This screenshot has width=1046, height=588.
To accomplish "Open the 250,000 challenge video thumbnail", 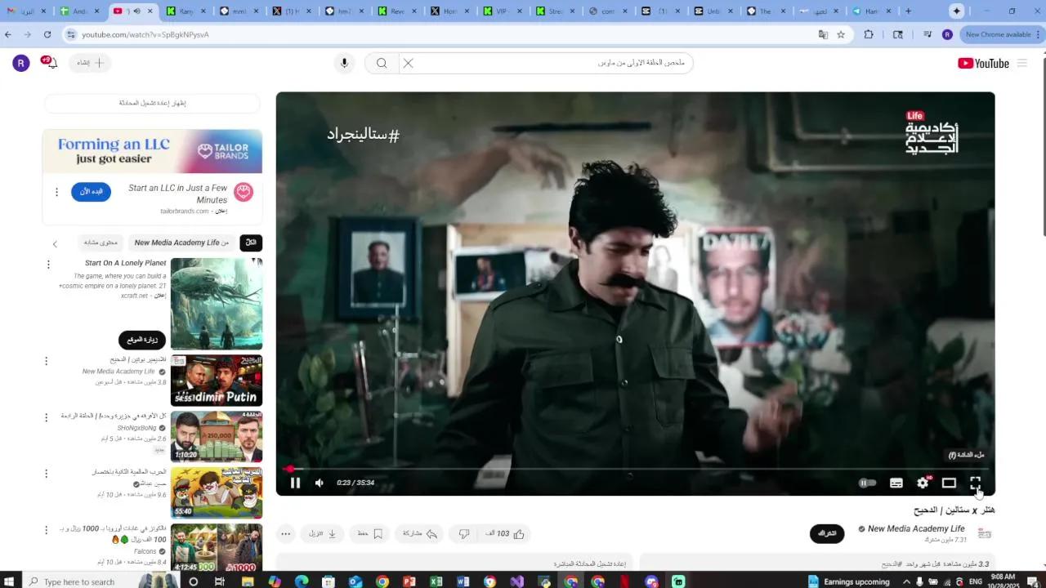I will click(x=217, y=436).
